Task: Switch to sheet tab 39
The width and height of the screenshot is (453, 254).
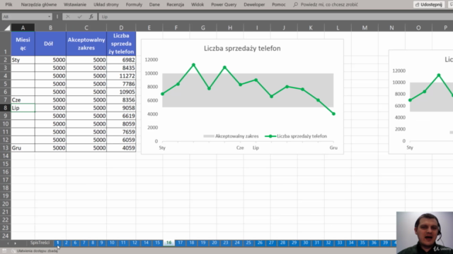Action: [x=385, y=243]
